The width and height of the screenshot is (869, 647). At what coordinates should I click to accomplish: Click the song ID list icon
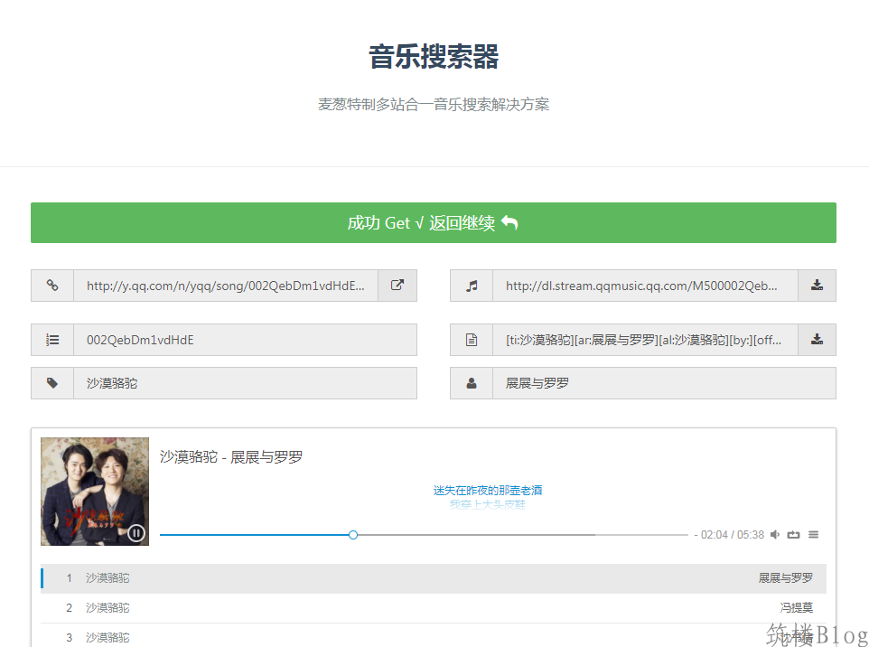(x=52, y=340)
